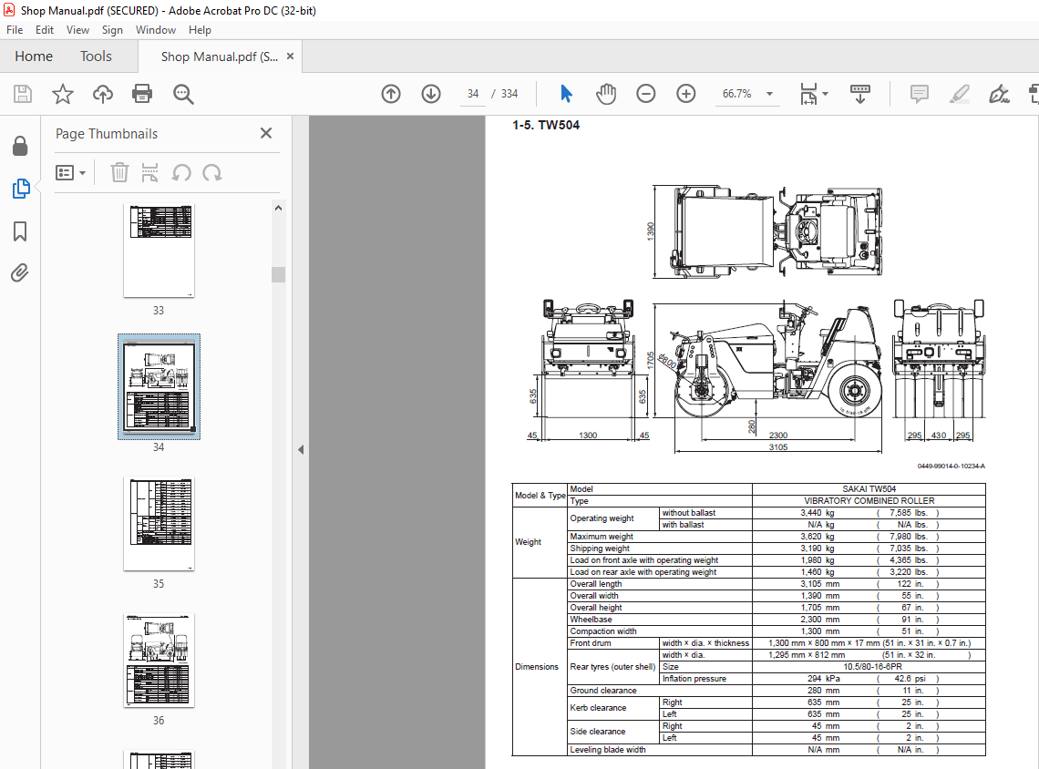Open the Window menu
Screen dimensions: 1039x769
pos(156,30)
